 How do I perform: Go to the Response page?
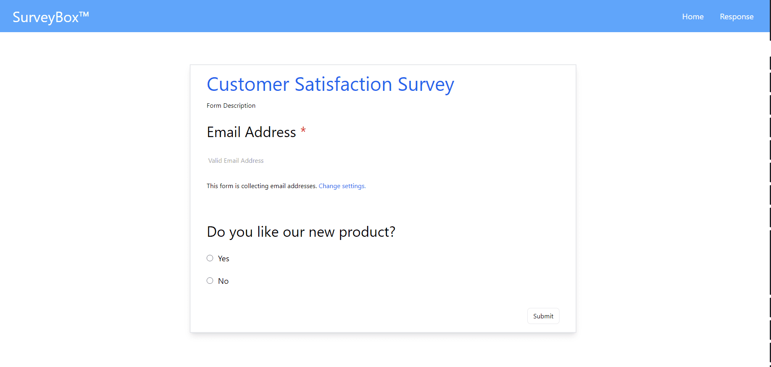(736, 16)
